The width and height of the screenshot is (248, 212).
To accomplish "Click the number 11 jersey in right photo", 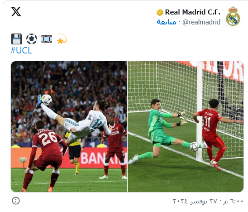I will click(207, 121).
